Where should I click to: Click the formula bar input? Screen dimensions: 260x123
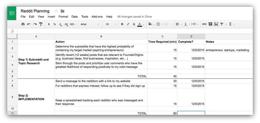click(x=135, y=31)
